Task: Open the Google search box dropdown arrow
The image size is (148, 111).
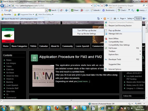Action: [46, 10]
